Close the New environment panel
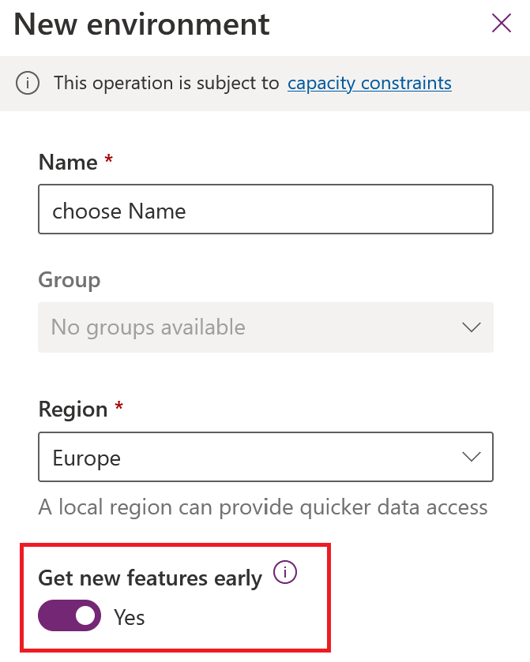 tap(502, 24)
